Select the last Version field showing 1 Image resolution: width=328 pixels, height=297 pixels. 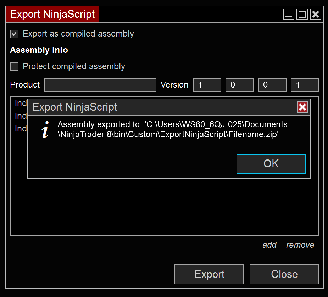click(305, 85)
